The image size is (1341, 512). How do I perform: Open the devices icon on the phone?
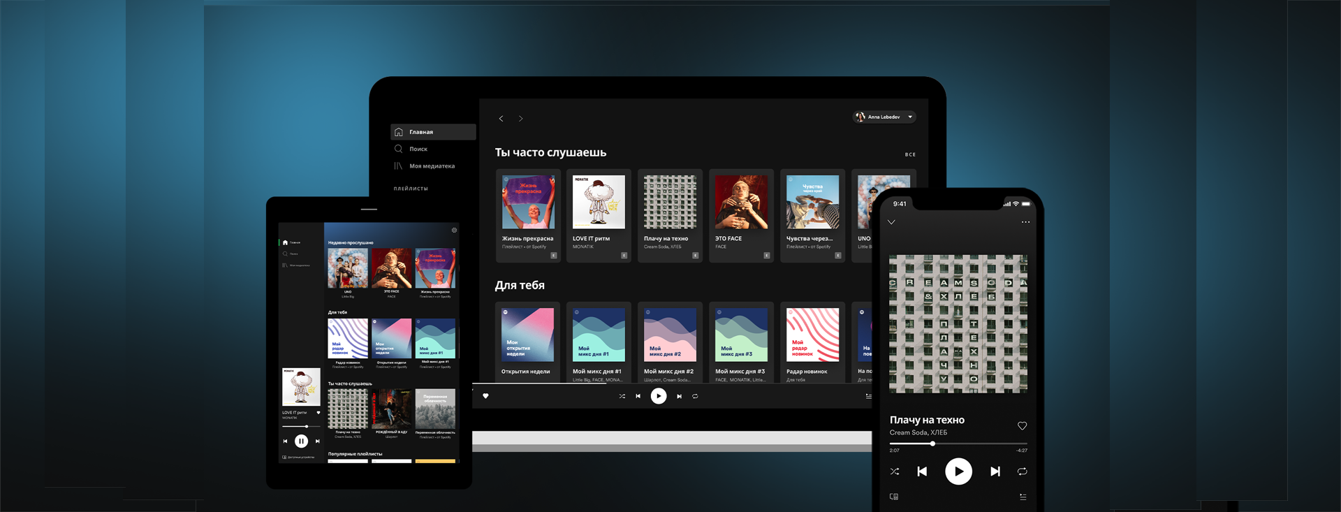tap(894, 497)
